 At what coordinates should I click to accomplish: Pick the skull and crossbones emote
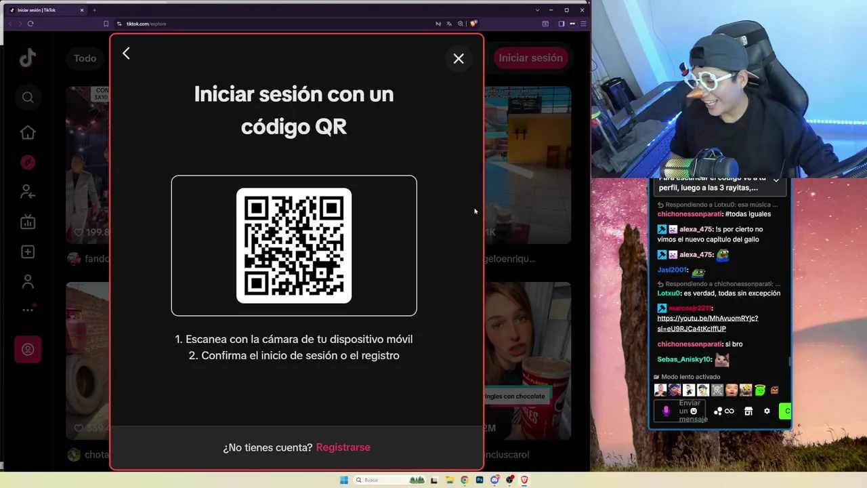click(717, 390)
